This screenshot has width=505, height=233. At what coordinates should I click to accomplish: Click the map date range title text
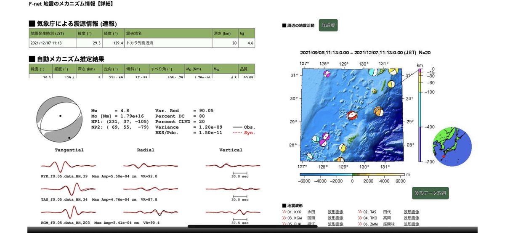364,53
